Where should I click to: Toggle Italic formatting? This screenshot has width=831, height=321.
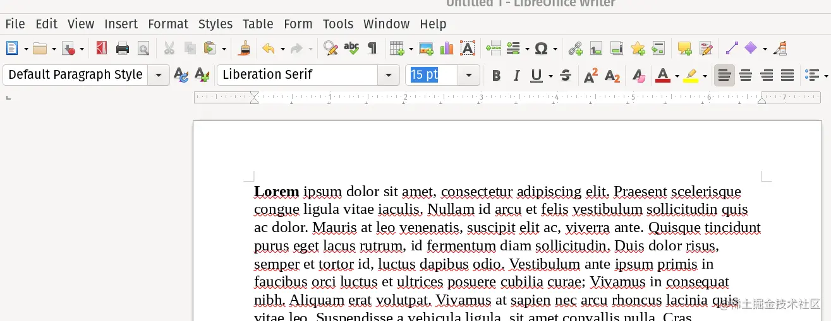click(x=516, y=76)
